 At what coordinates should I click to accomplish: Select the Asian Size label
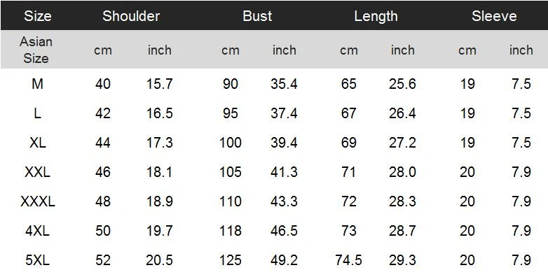(x=36, y=50)
